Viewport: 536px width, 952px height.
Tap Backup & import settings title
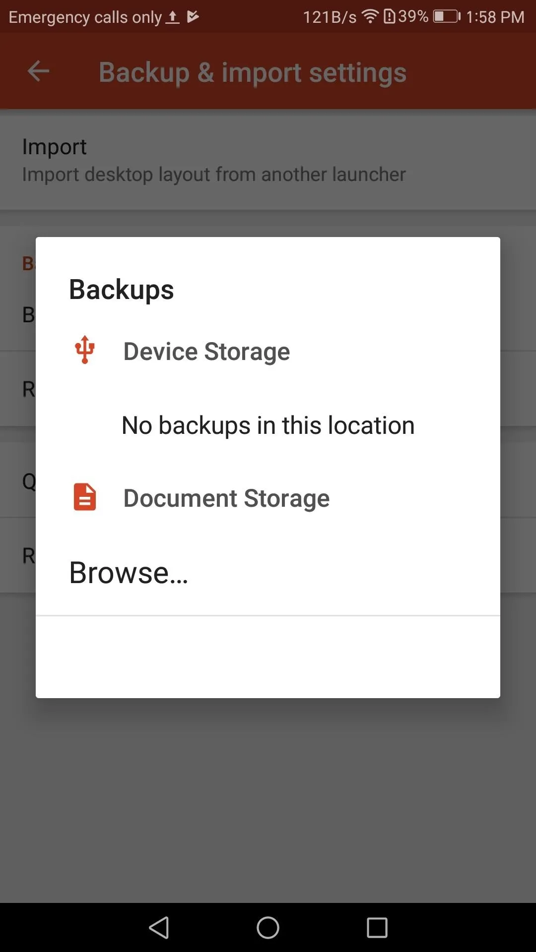pyautogui.click(x=253, y=73)
